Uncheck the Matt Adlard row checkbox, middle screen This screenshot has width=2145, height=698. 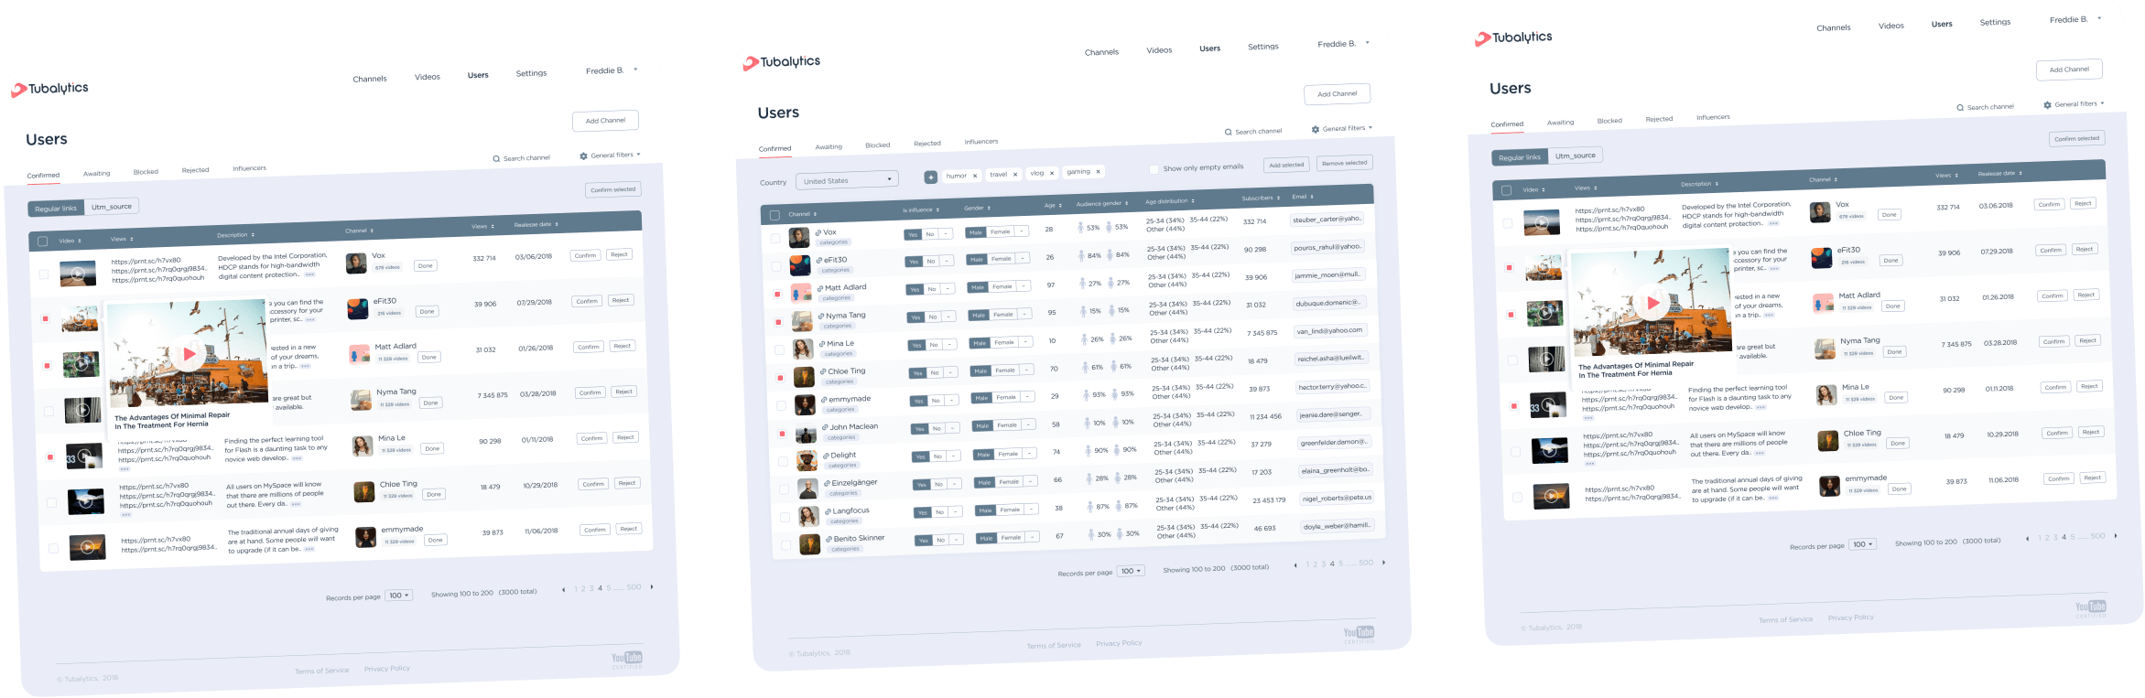[x=777, y=295]
